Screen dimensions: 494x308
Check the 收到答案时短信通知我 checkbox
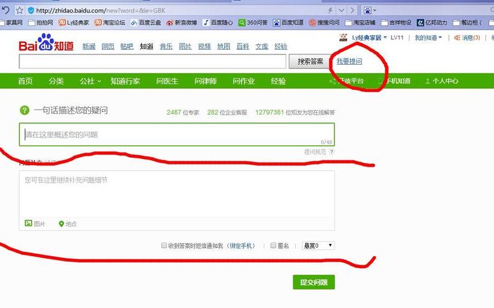click(x=164, y=245)
